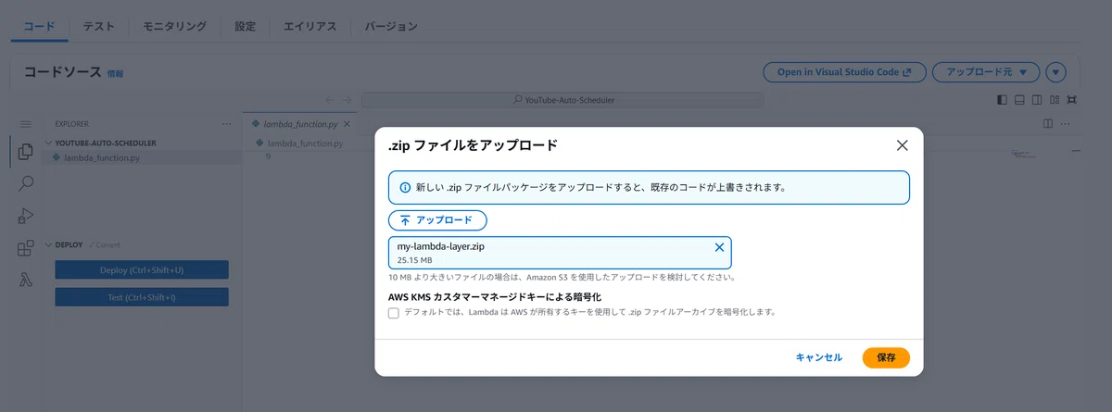Screen dimensions: 1112x412
Task: Close the .zip upload dialog
Action: tap(903, 145)
